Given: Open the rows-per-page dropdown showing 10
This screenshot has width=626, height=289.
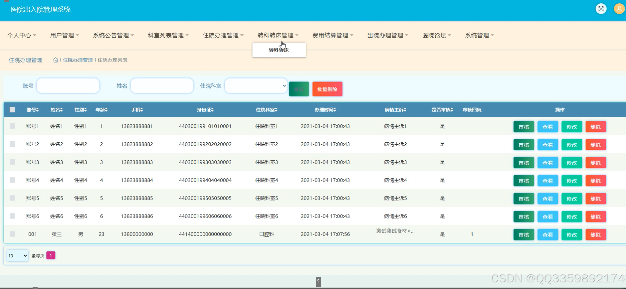Looking at the screenshot, I should [18, 256].
